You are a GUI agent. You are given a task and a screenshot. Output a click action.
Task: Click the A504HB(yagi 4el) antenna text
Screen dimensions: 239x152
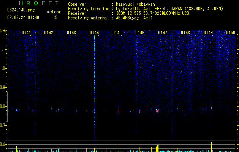pyautogui.click(x=134, y=18)
